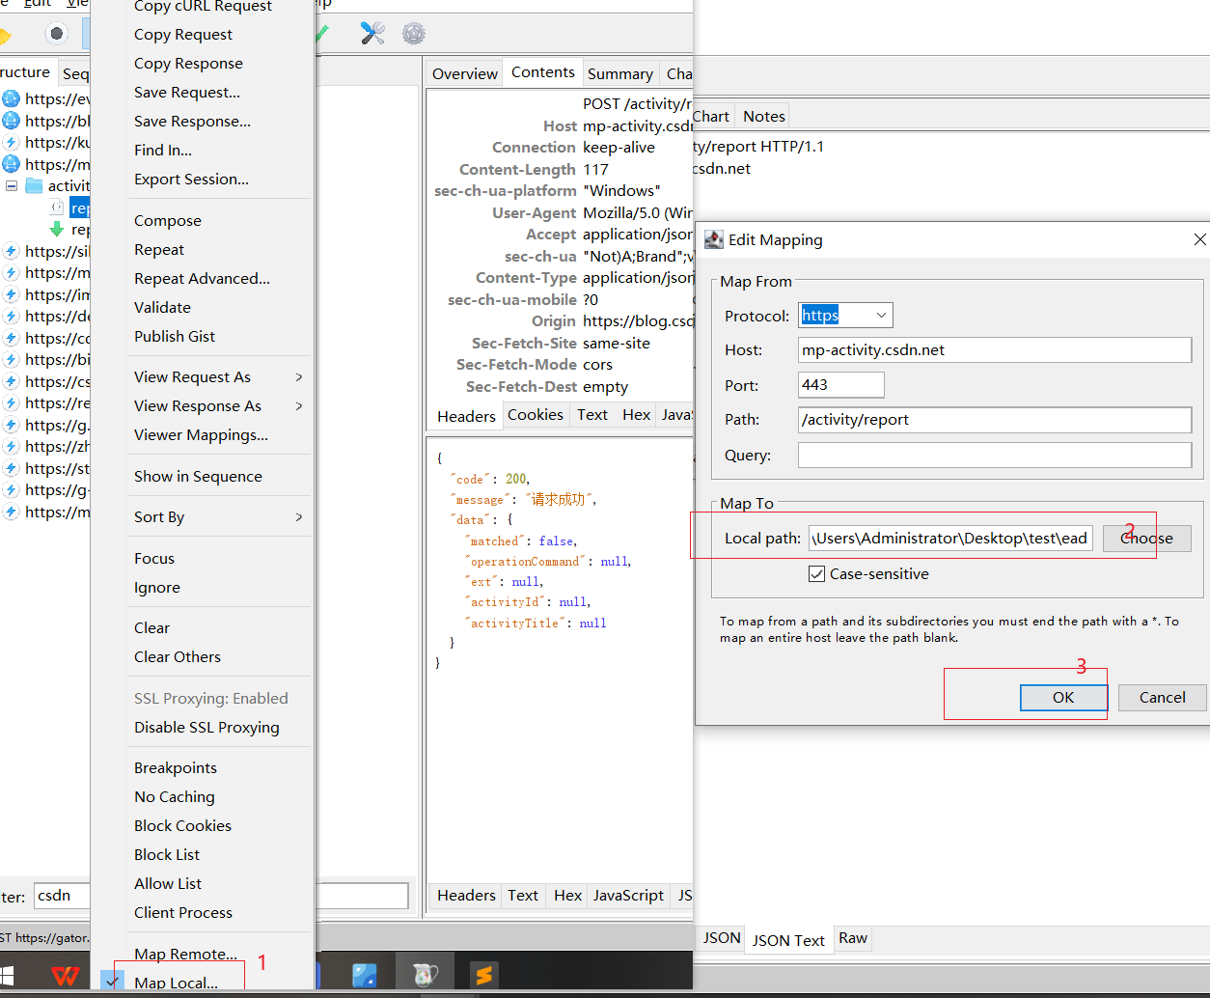Pick Save Response... from the context menu

point(192,121)
